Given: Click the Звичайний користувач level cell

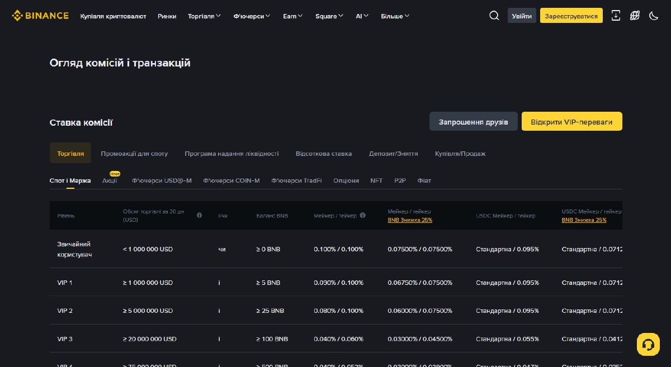Looking at the screenshot, I should point(74,249).
